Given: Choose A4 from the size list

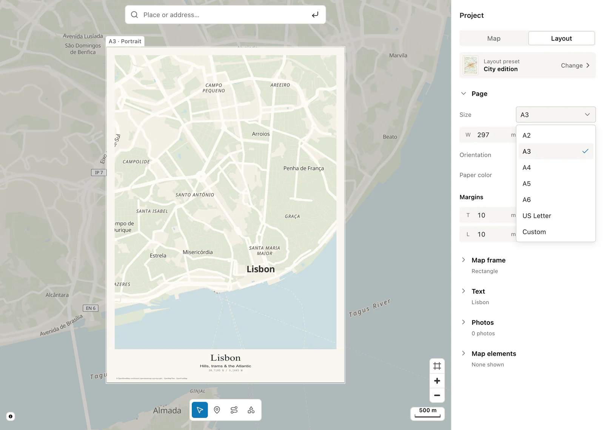Looking at the screenshot, I should tap(556, 168).
